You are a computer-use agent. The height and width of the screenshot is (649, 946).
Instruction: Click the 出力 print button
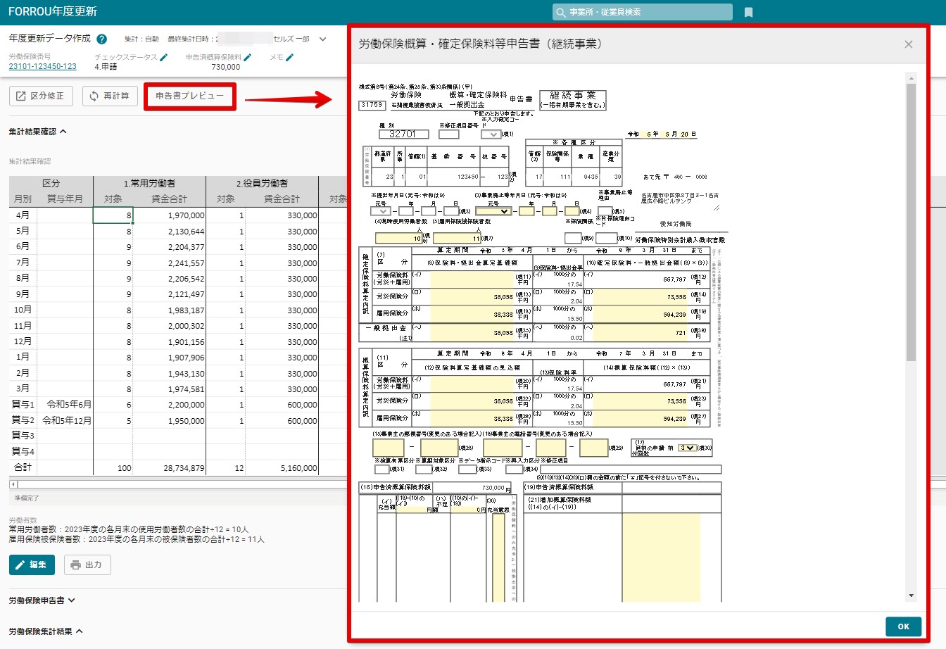(x=87, y=565)
